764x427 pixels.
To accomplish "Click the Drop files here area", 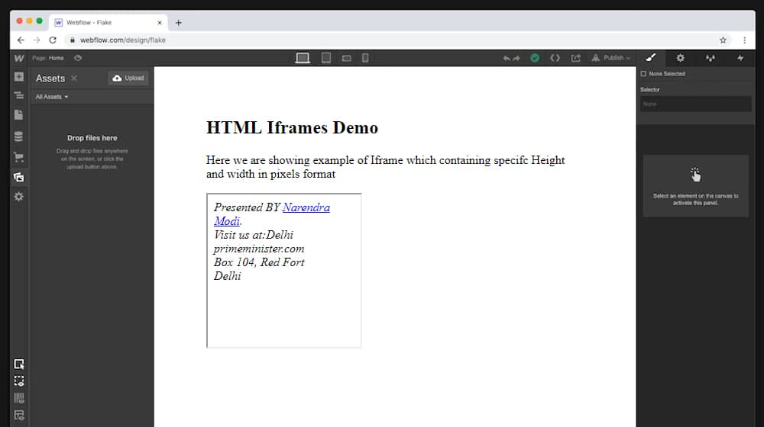I will point(92,152).
